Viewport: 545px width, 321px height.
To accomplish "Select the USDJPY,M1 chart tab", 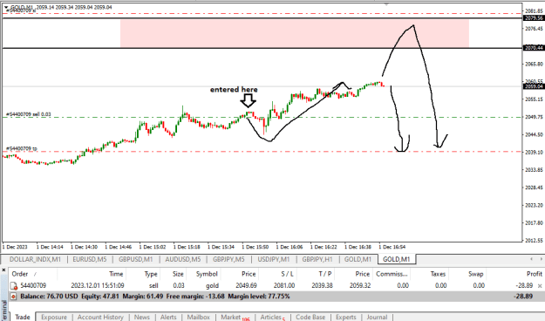I will click(x=274, y=259).
